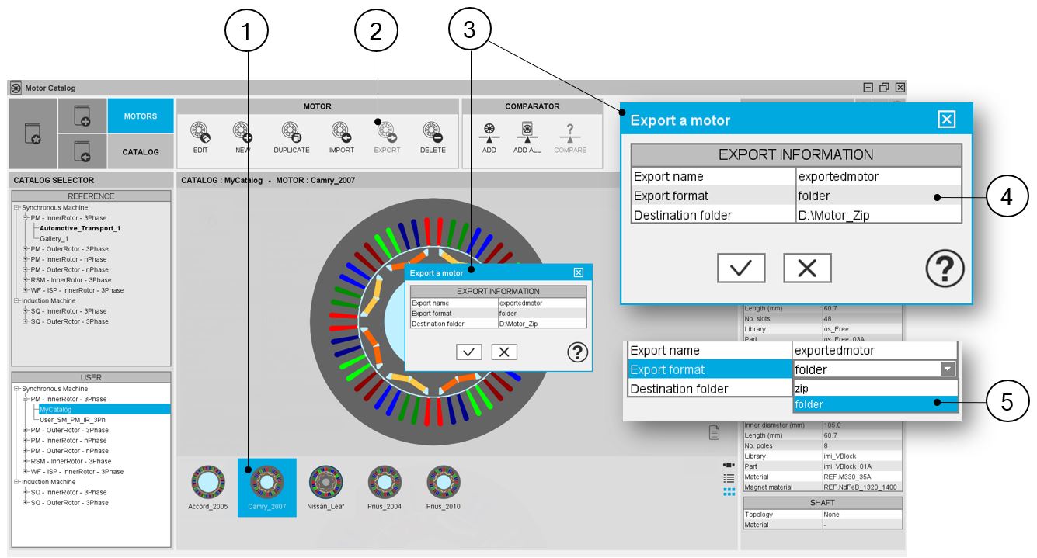
Task: Click the REFERENCE panel header
Action: point(91,196)
